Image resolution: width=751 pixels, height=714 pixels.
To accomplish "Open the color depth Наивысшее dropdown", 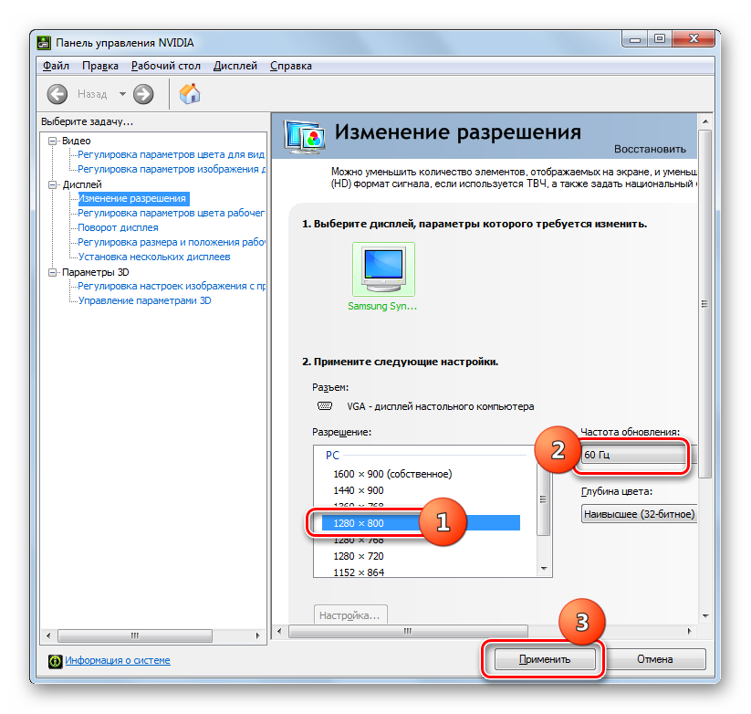I will 638,514.
